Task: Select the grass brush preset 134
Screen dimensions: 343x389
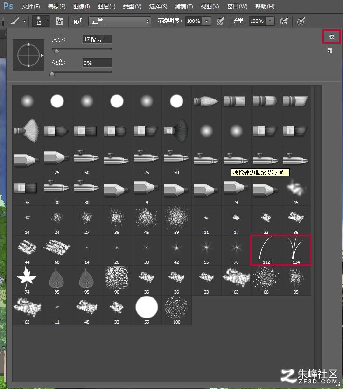Action: tap(296, 251)
